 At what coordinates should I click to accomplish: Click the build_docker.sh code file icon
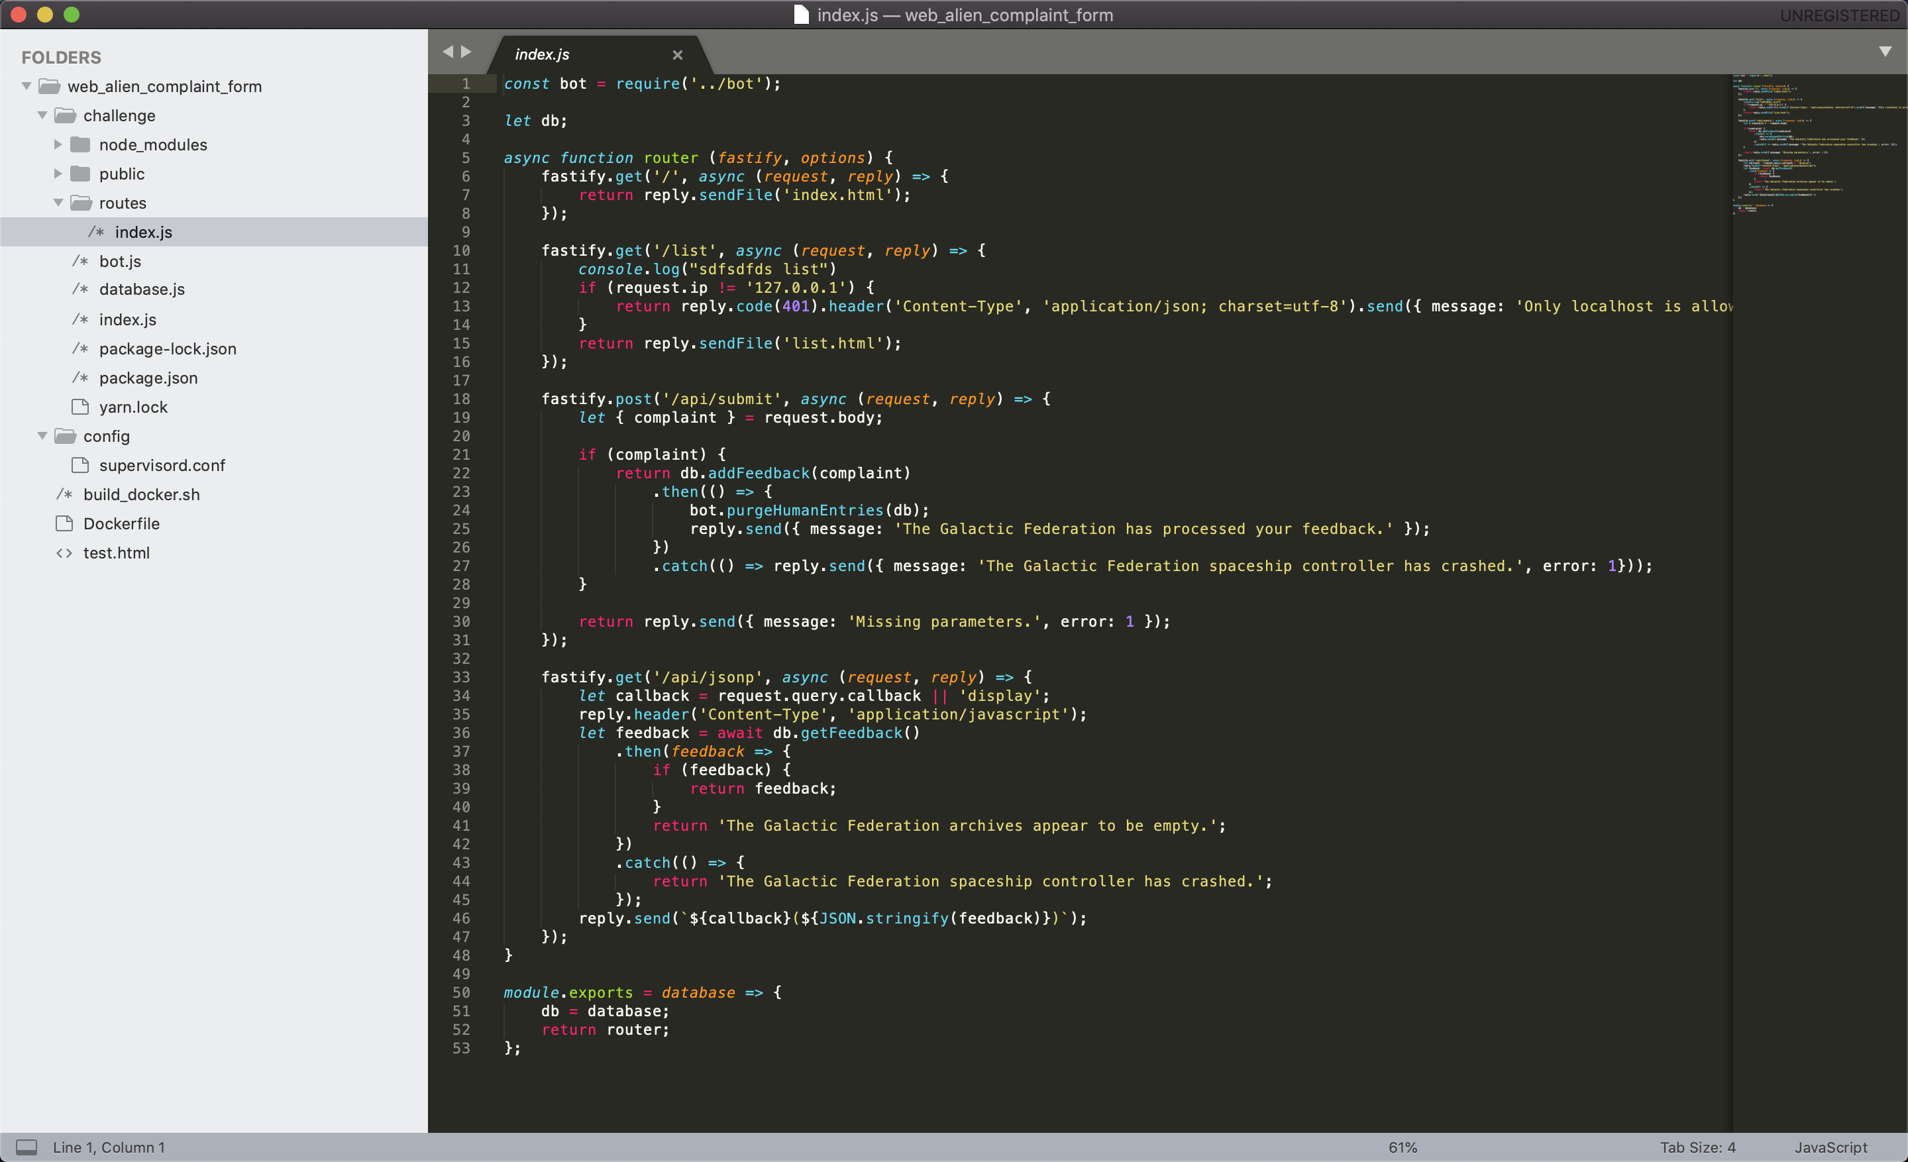[x=64, y=494]
